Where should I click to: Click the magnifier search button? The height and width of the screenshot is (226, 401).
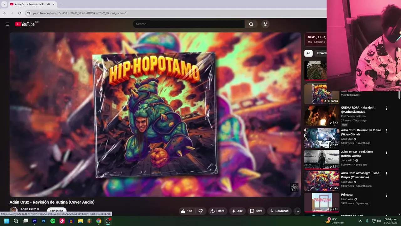[251, 24]
